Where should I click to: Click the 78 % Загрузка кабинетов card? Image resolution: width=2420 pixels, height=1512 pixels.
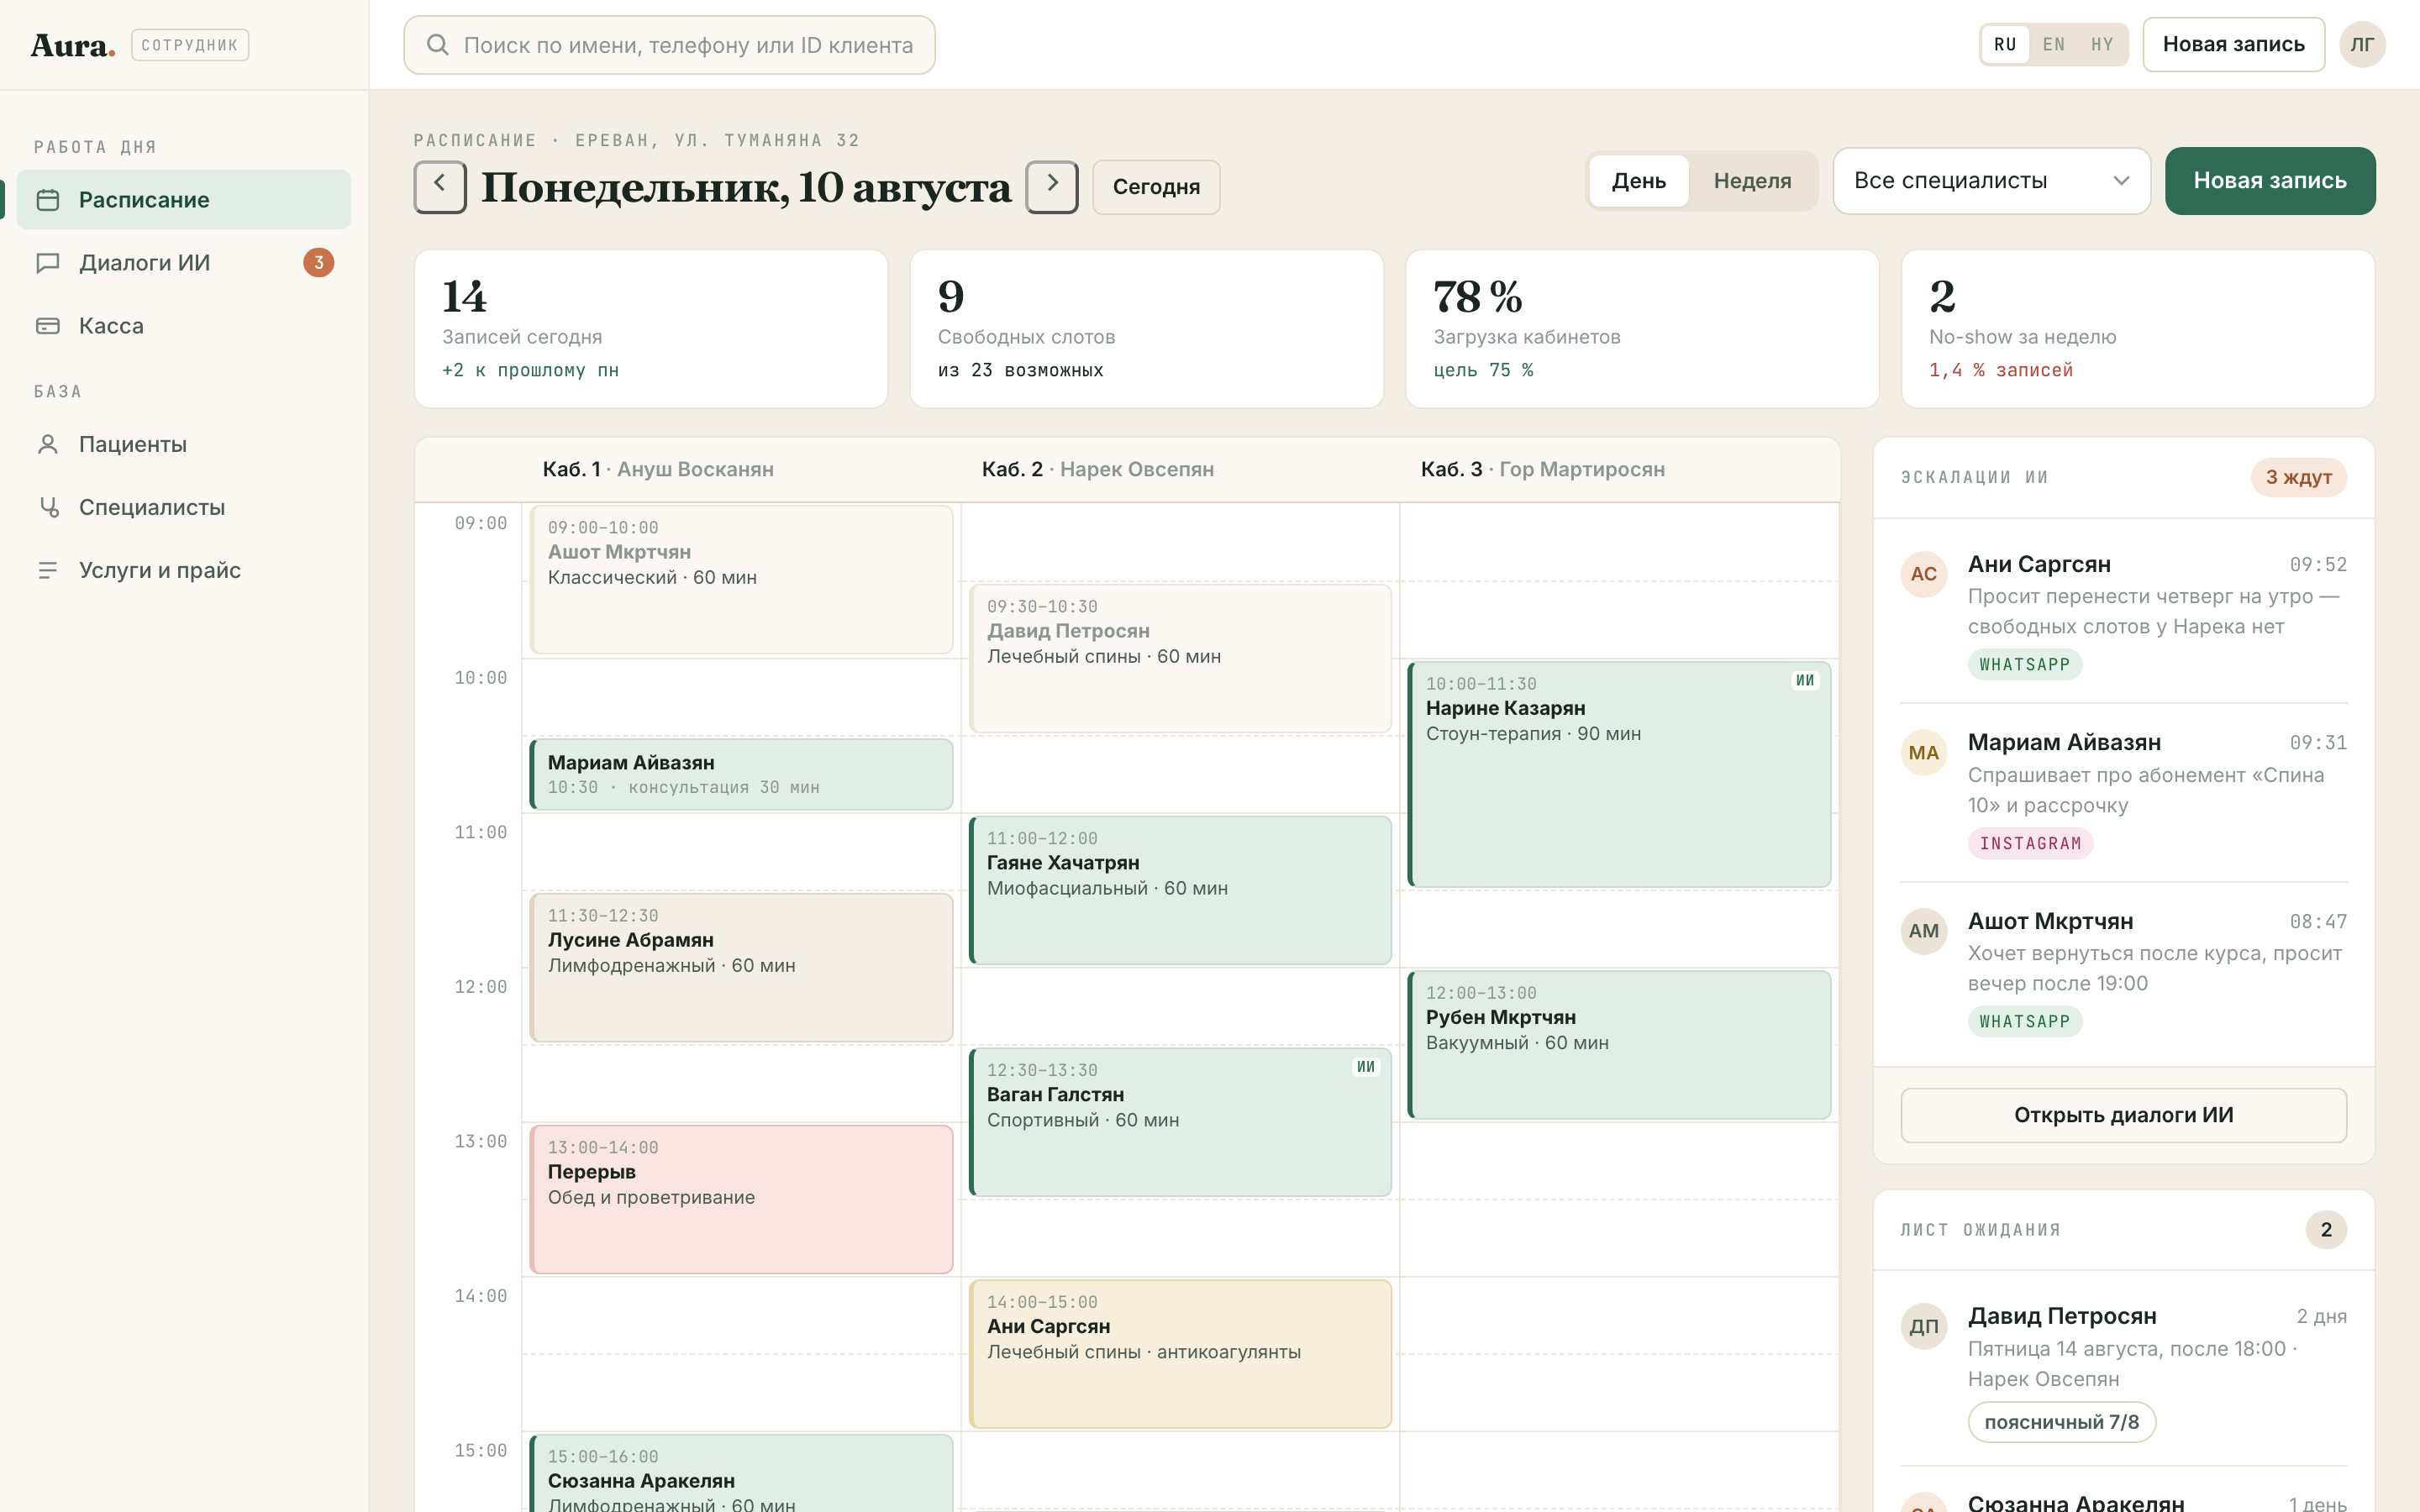1642,329
